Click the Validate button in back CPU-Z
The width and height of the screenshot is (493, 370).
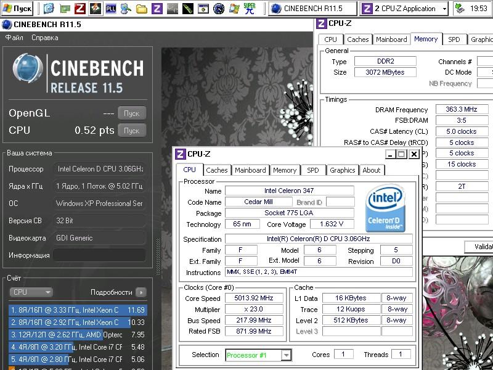pos(479,246)
